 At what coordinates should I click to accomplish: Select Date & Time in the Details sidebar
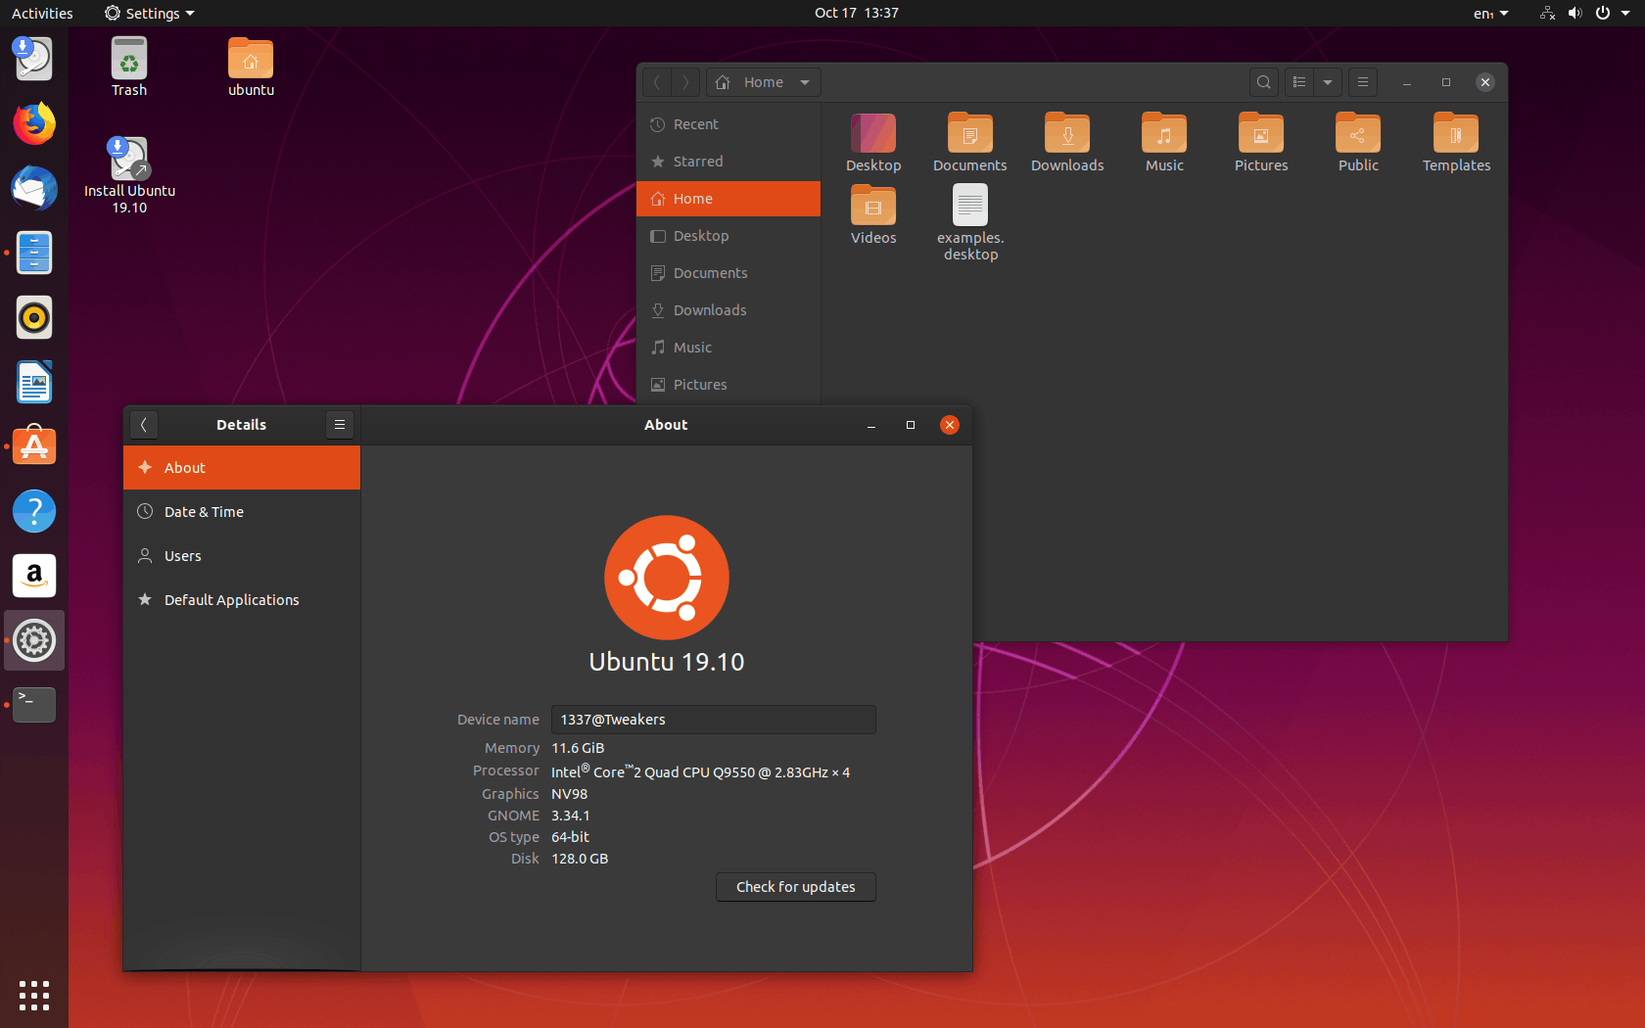tap(204, 511)
